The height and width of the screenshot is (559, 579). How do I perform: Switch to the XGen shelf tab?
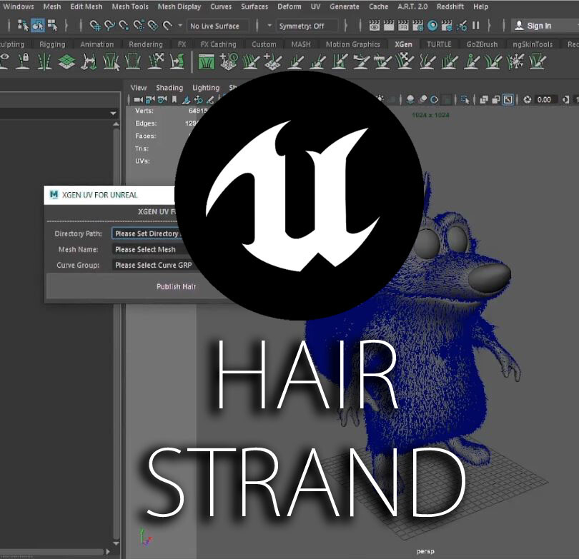(404, 44)
